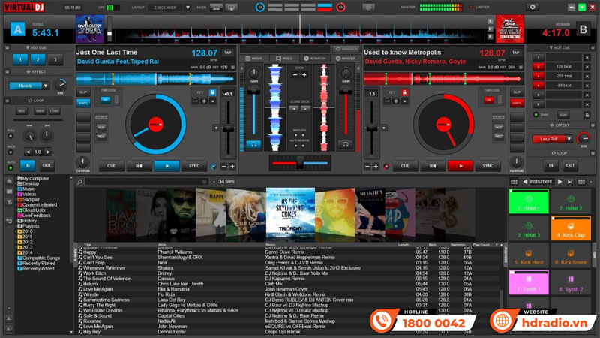The width and height of the screenshot is (600, 338).
Task: Trigger the Kick Hard sampler pad
Action: pyautogui.click(x=529, y=255)
